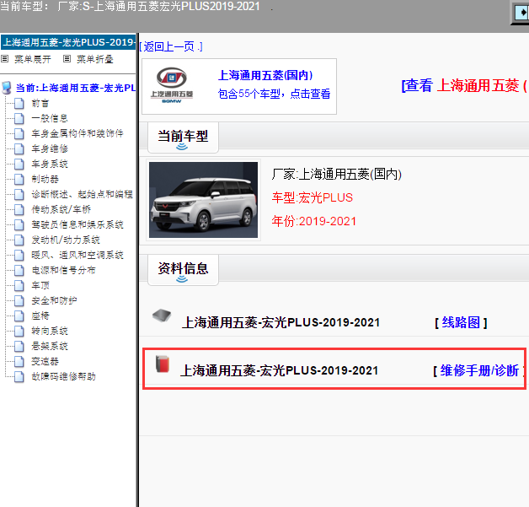
Task: Click the 上海通用五菱-宏光PLUS-2019-2021 title in 维修手册 row
Action: click(279, 370)
